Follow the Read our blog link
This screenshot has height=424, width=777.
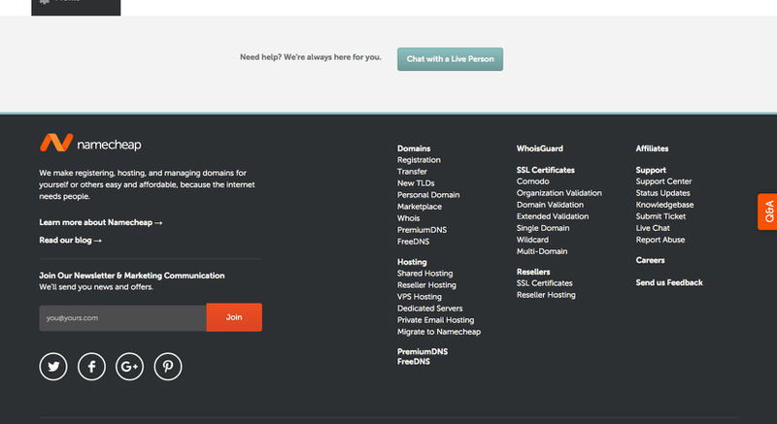coord(70,240)
